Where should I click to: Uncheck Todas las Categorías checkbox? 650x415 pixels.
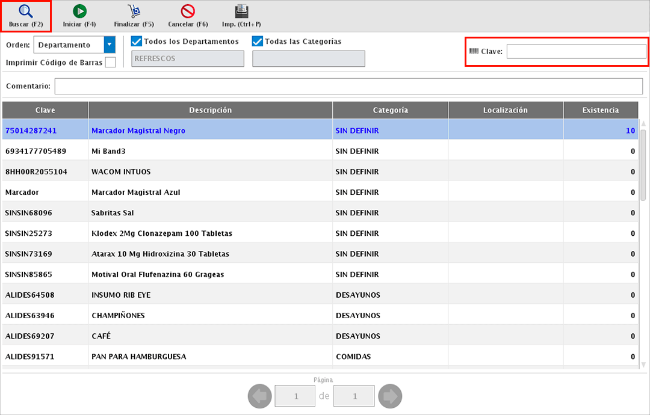tap(258, 41)
